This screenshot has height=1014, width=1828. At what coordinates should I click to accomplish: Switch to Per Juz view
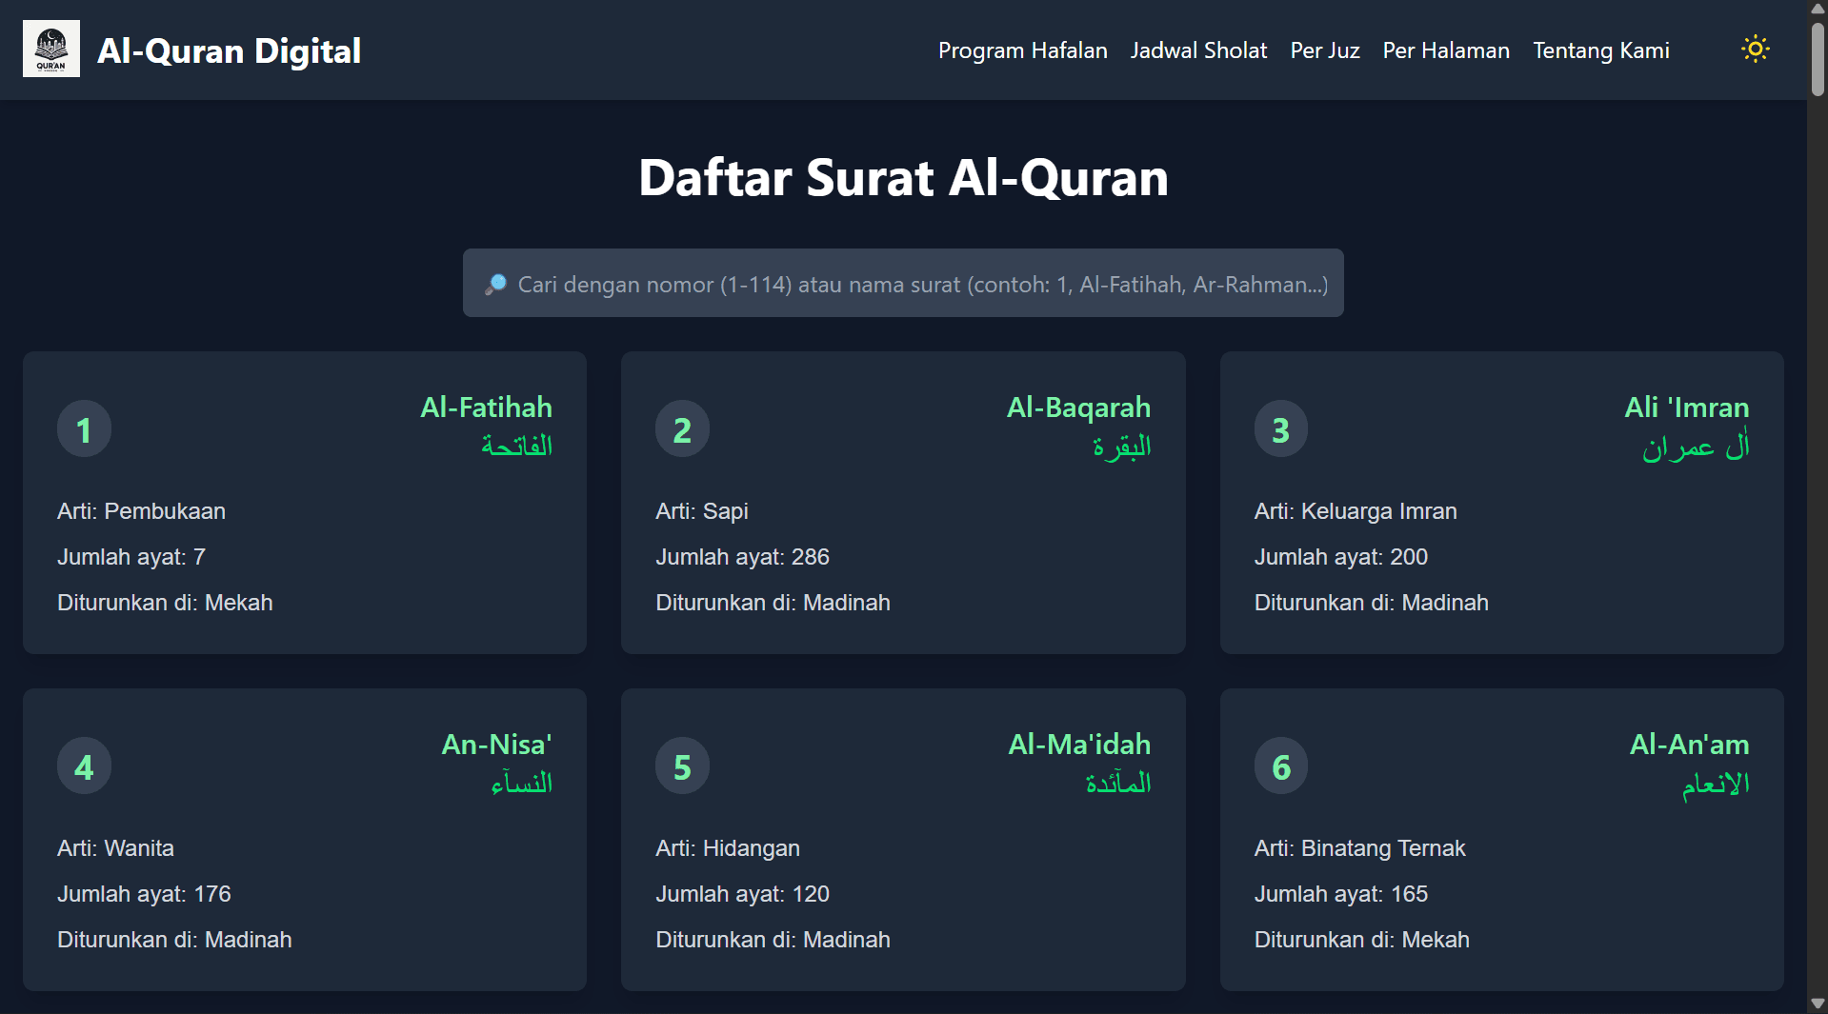(1324, 50)
